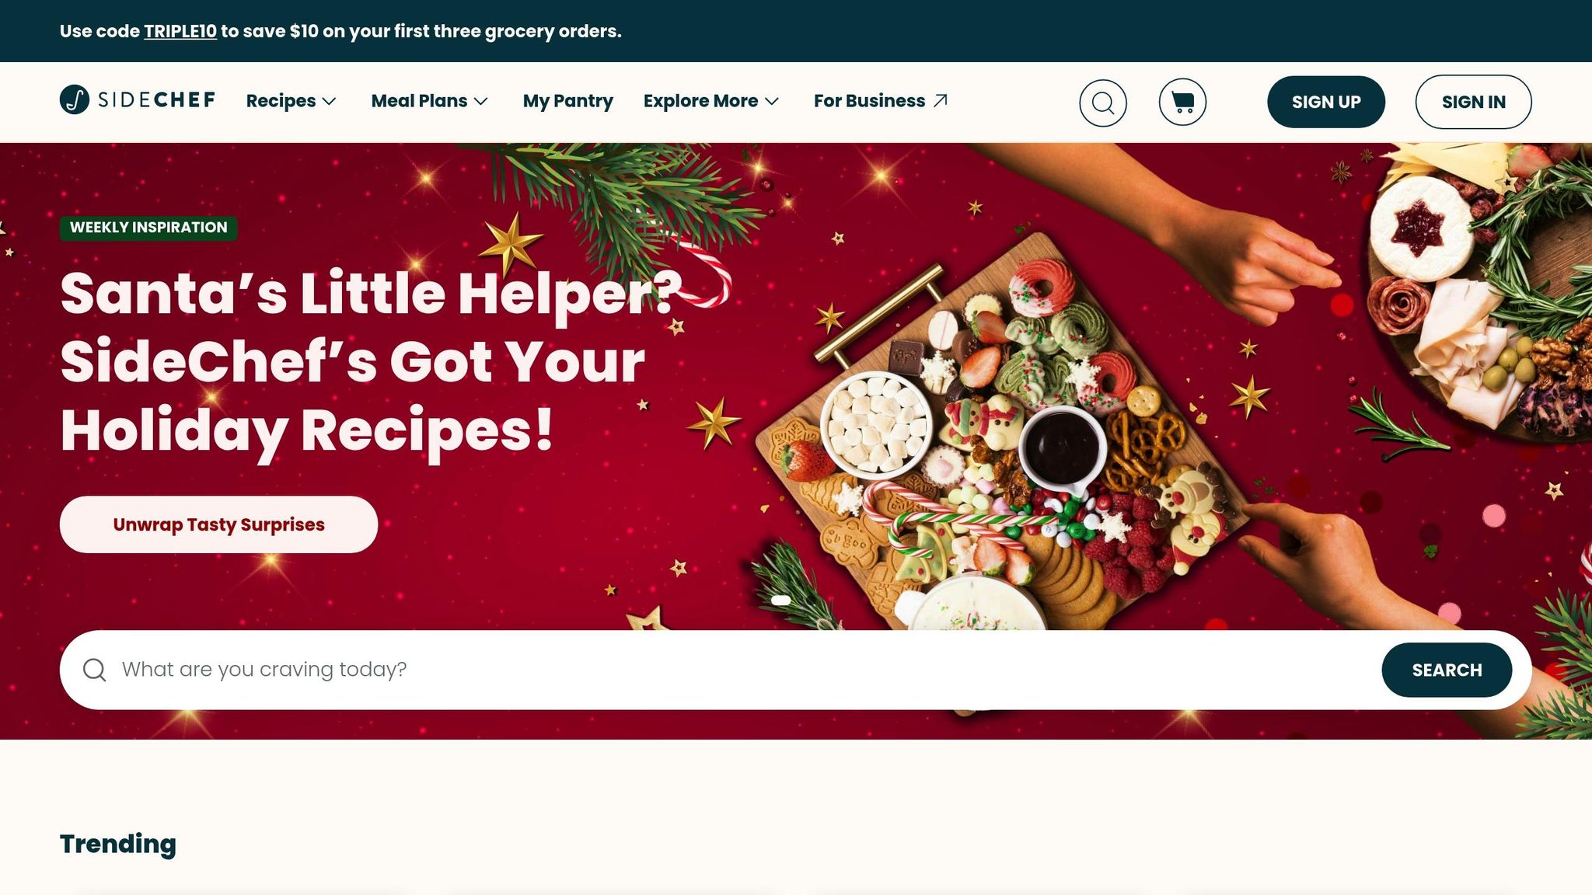The height and width of the screenshot is (895, 1592).
Task: Click the SideChef round logo icon
Action: (x=75, y=99)
